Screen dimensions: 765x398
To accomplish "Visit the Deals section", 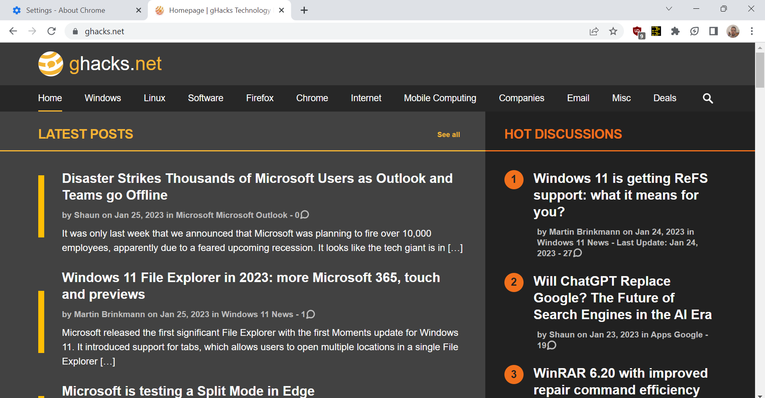I will click(665, 98).
